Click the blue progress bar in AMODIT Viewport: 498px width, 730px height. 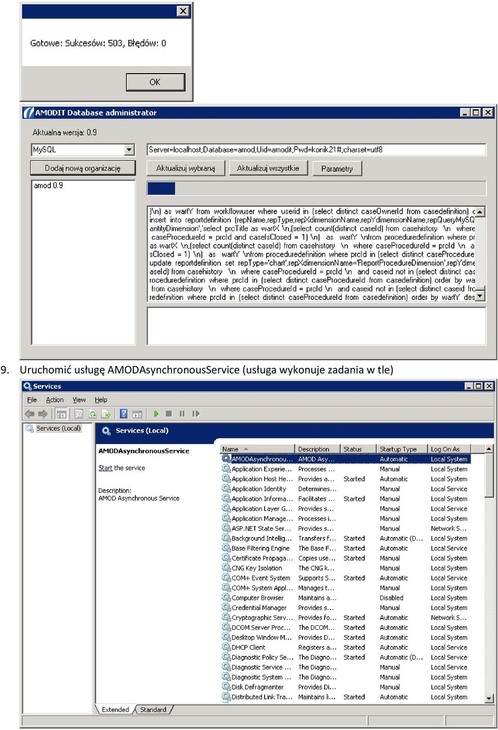click(x=161, y=188)
